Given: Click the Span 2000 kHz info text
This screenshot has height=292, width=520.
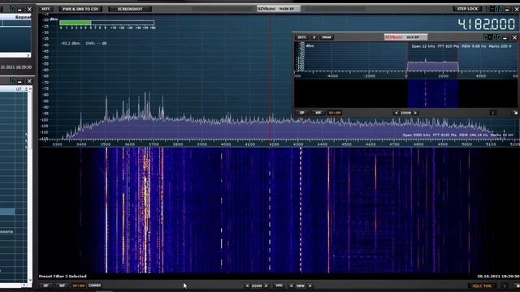Looking at the screenshot, I should pyautogui.click(x=417, y=135).
